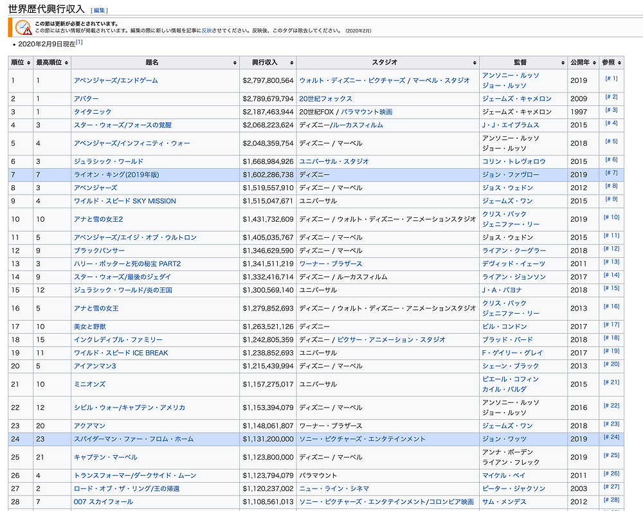Open the タイタニック film article

click(93, 112)
